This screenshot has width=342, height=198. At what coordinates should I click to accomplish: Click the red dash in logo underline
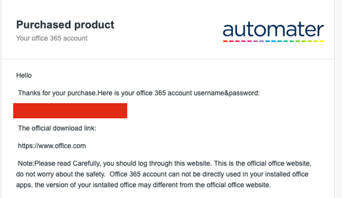(225, 41)
